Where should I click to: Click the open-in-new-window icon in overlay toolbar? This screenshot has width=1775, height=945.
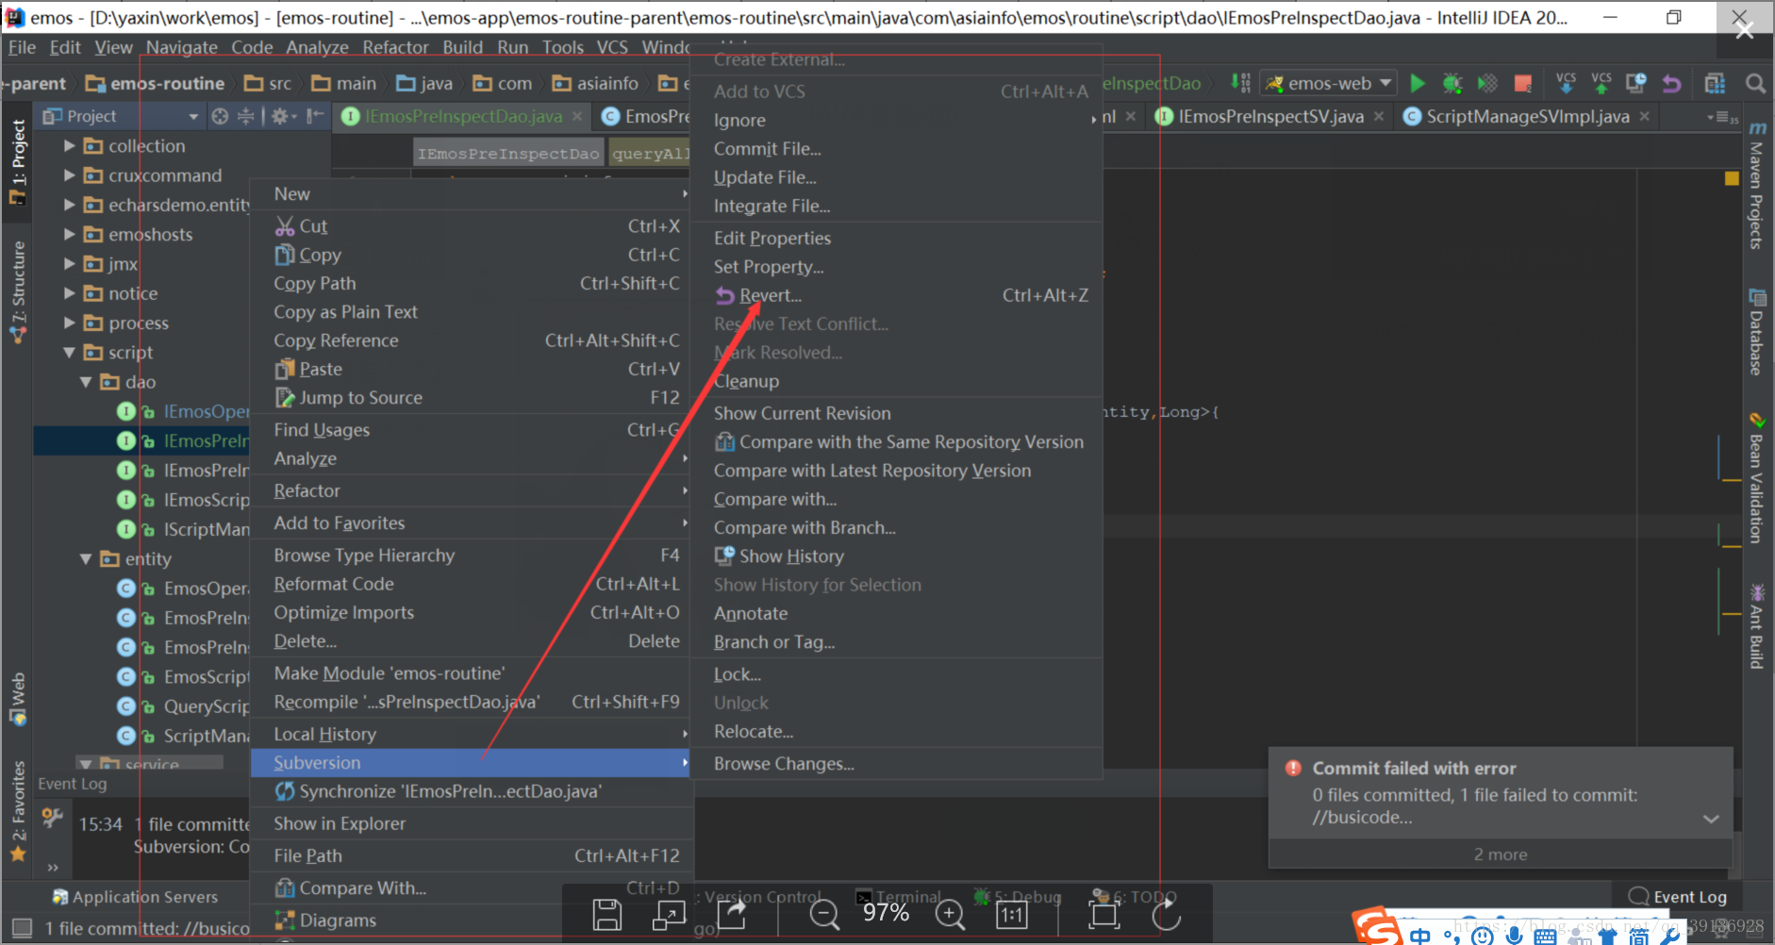(669, 914)
